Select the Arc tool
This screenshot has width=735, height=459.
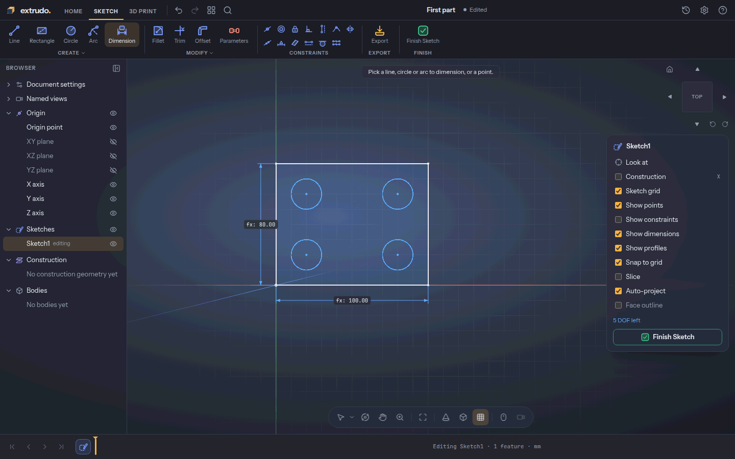[93, 35]
